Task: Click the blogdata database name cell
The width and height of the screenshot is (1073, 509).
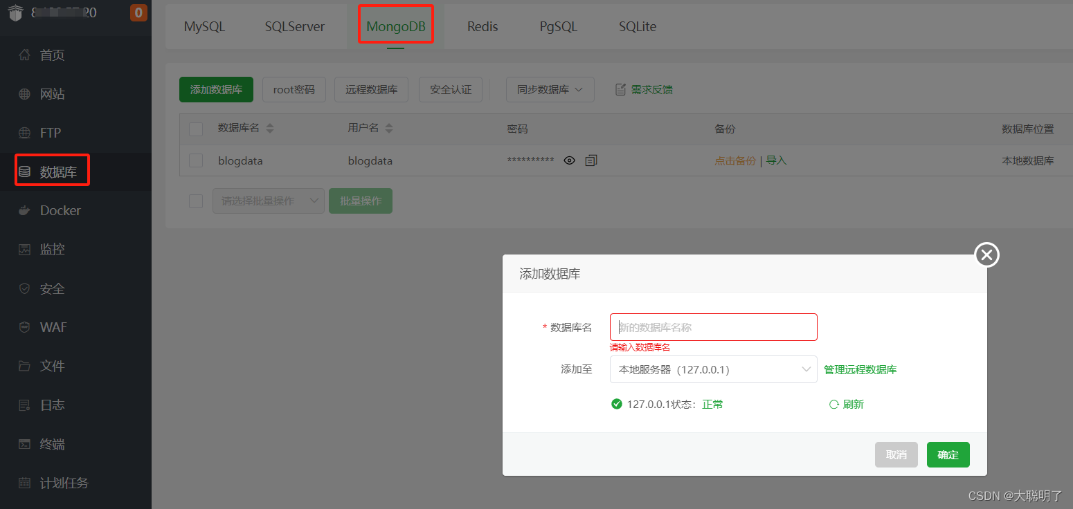Action: click(x=240, y=160)
